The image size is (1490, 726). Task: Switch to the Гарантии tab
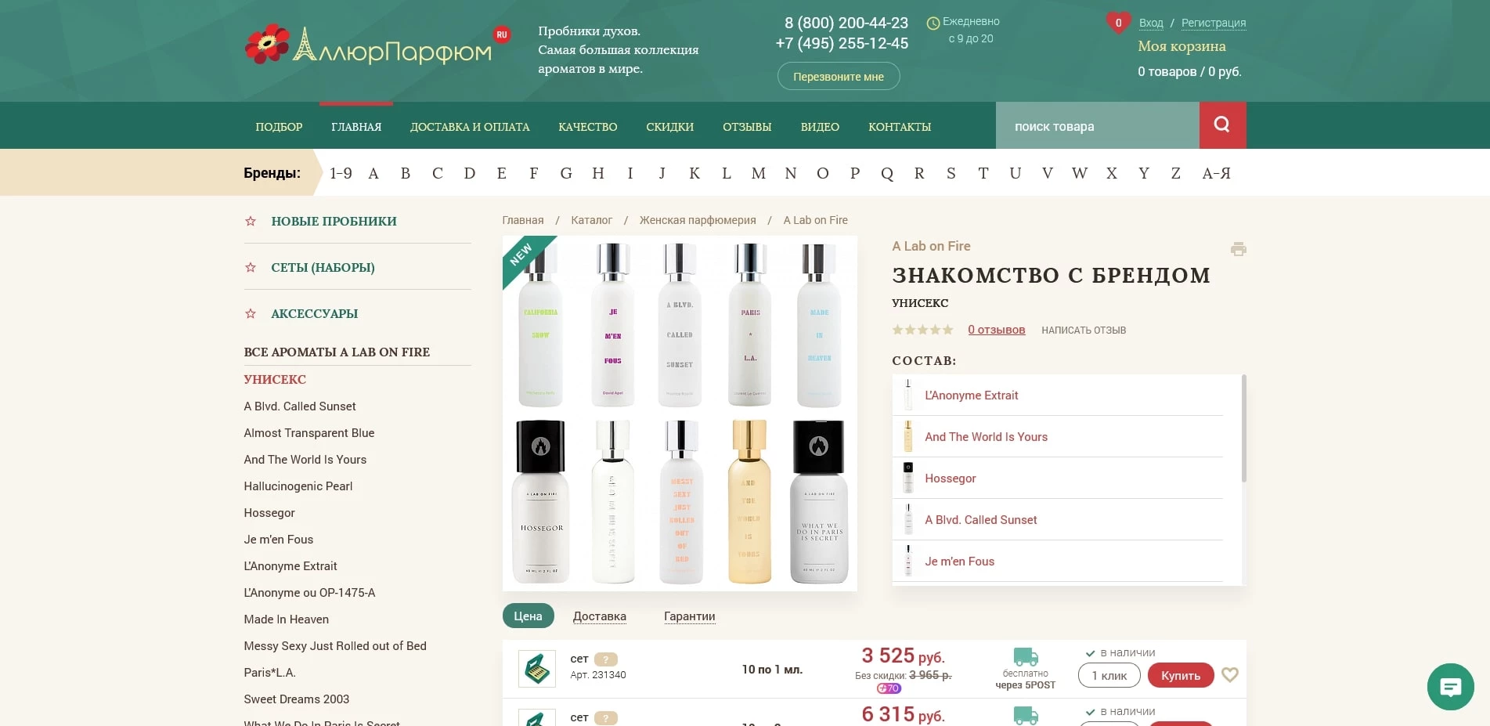tap(690, 616)
